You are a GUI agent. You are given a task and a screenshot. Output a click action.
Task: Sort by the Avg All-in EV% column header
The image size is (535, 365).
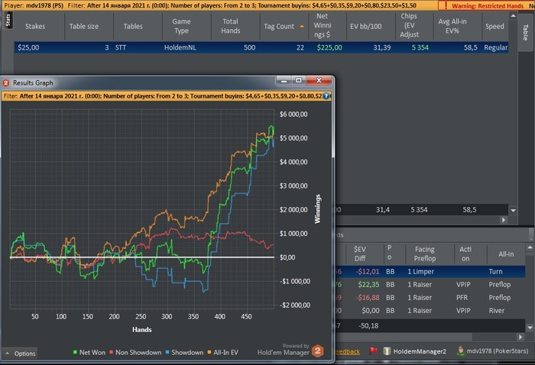tap(452, 26)
